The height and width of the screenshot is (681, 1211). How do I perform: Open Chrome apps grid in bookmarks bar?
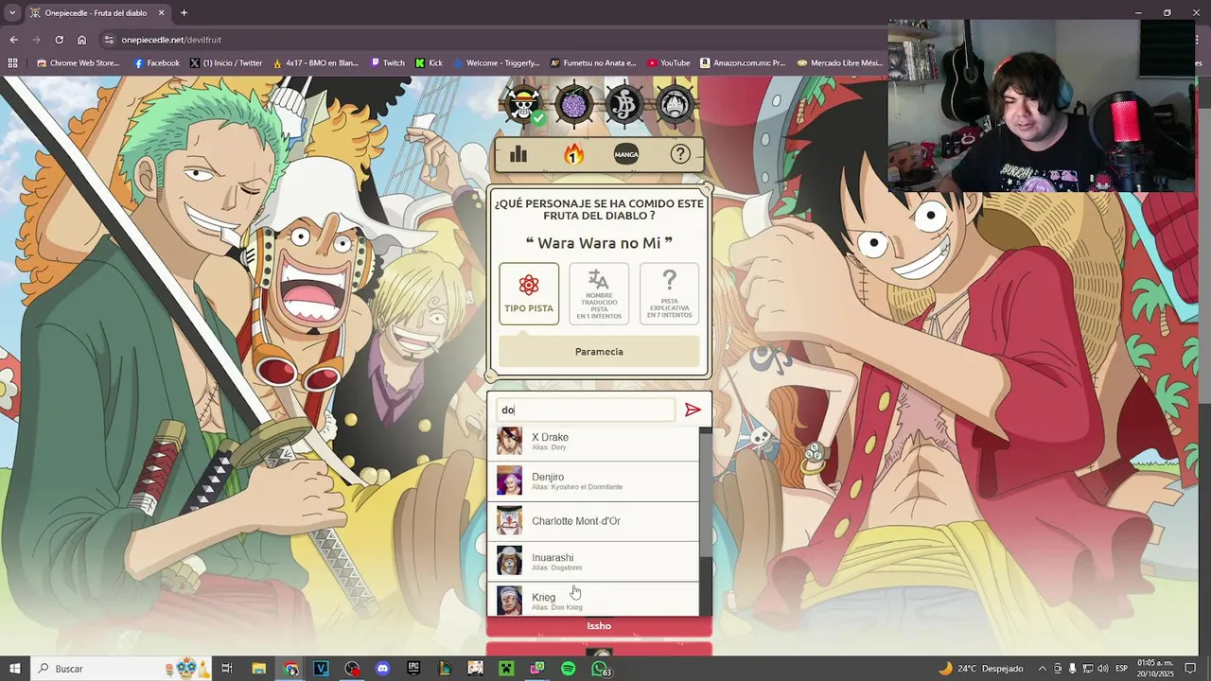point(12,63)
